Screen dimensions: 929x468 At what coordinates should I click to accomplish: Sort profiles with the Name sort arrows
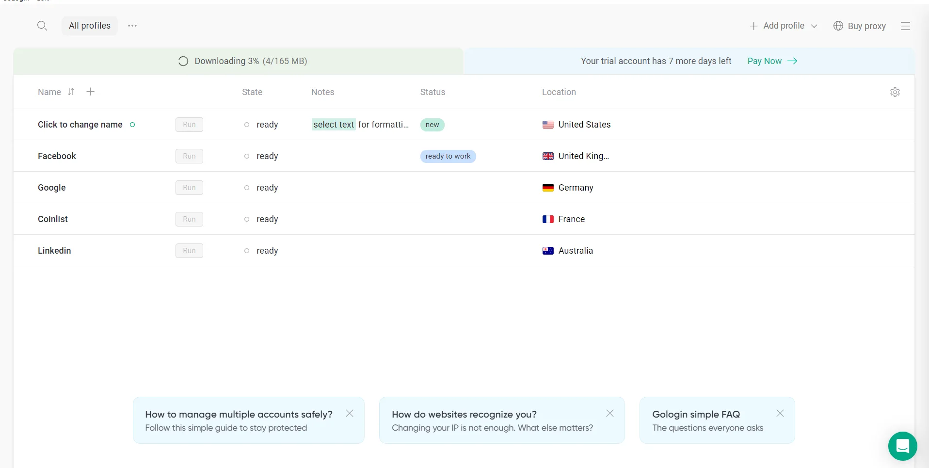click(71, 92)
